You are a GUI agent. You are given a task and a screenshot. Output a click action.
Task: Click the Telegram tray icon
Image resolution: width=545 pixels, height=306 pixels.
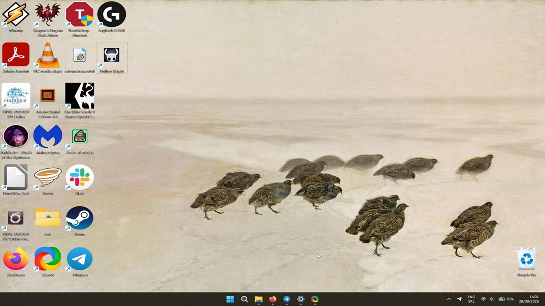459,299
